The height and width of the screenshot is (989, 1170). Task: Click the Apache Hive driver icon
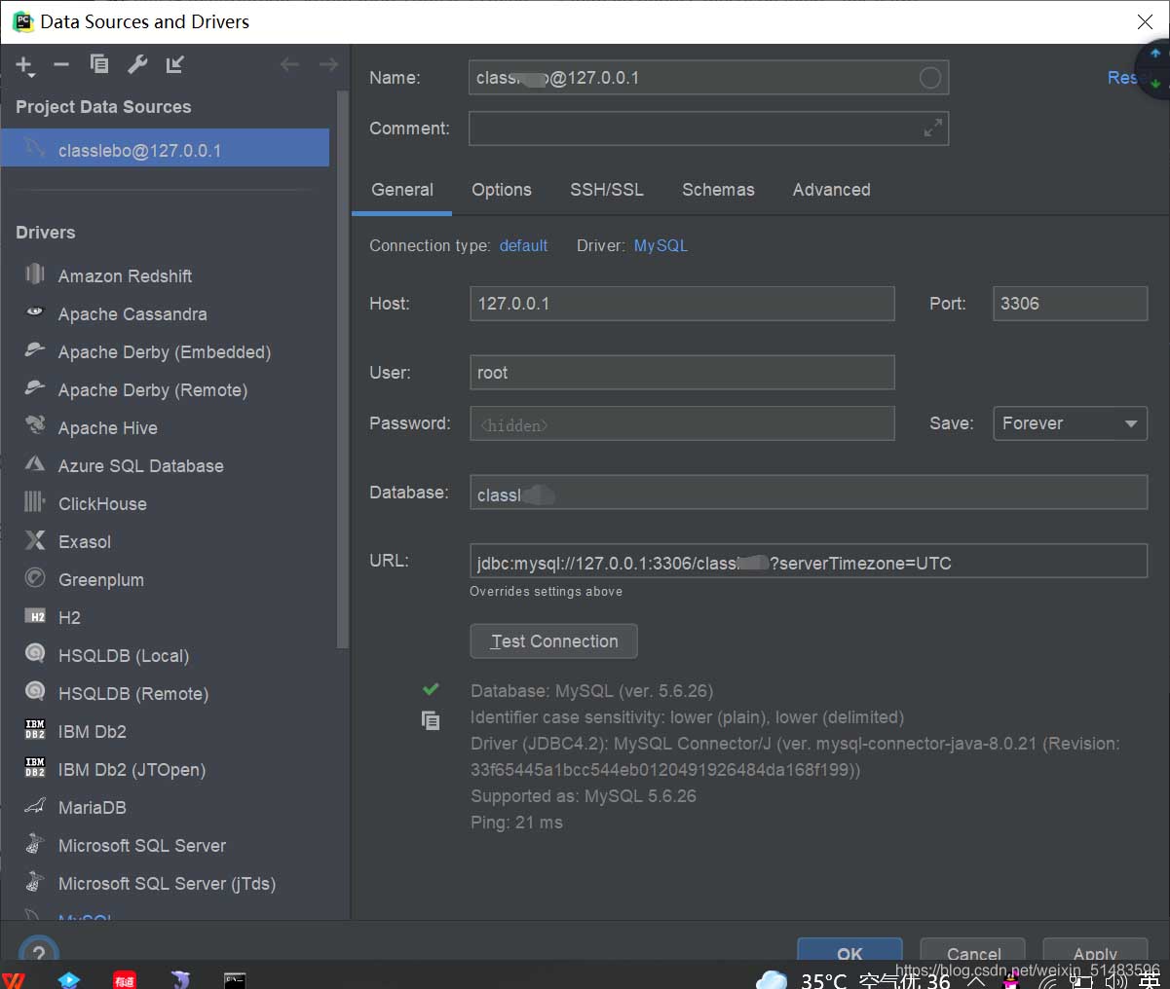(35, 425)
